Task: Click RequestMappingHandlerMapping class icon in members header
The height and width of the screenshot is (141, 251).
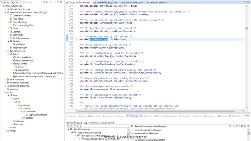Action: pos(132,126)
